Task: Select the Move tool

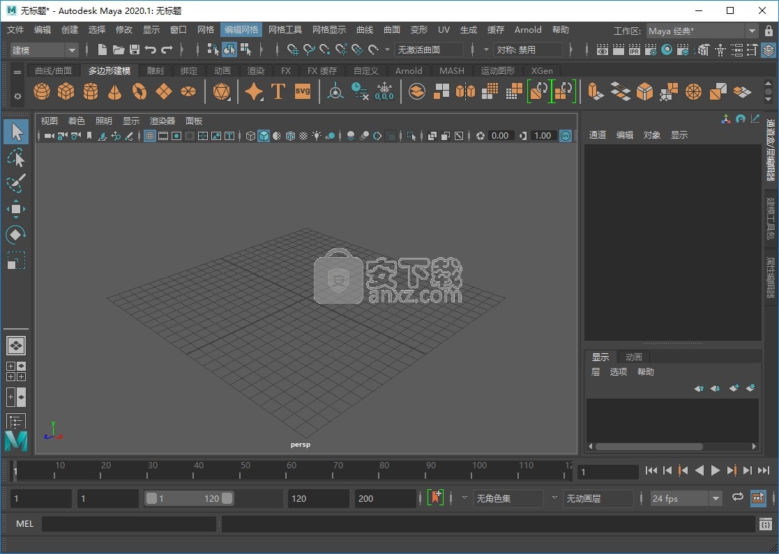Action: coord(17,209)
